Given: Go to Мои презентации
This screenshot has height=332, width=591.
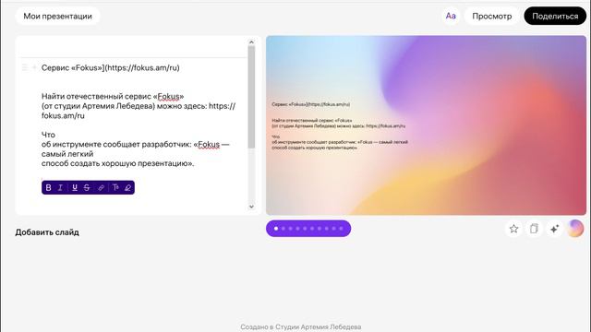Looking at the screenshot, I should click(x=57, y=17).
